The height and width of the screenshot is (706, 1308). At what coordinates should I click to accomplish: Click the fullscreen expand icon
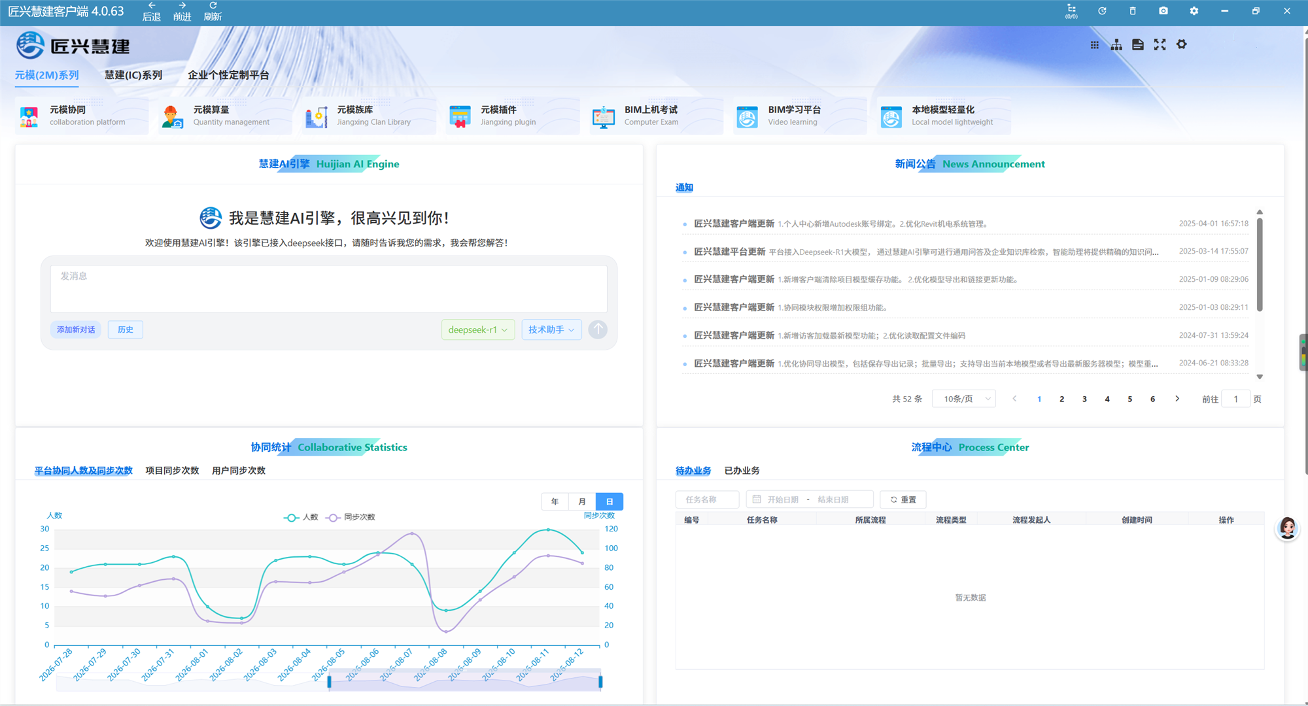[x=1160, y=44]
